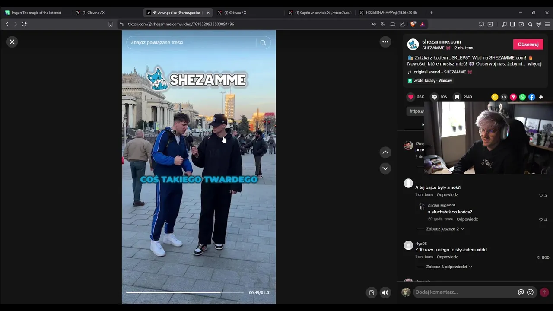This screenshot has width=553, height=311.
Task: Like Hya95's comment with 800 likes
Action: pos(539,257)
